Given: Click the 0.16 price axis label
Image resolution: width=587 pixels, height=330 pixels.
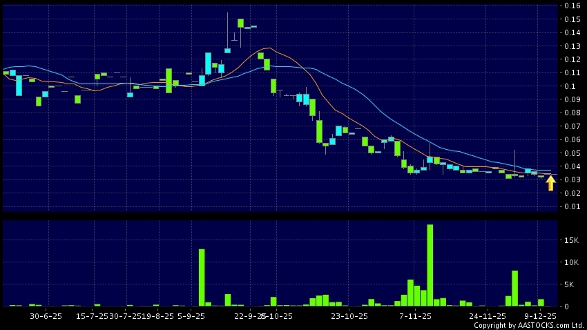Looking at the screenshot, I should tap(571, 6).
